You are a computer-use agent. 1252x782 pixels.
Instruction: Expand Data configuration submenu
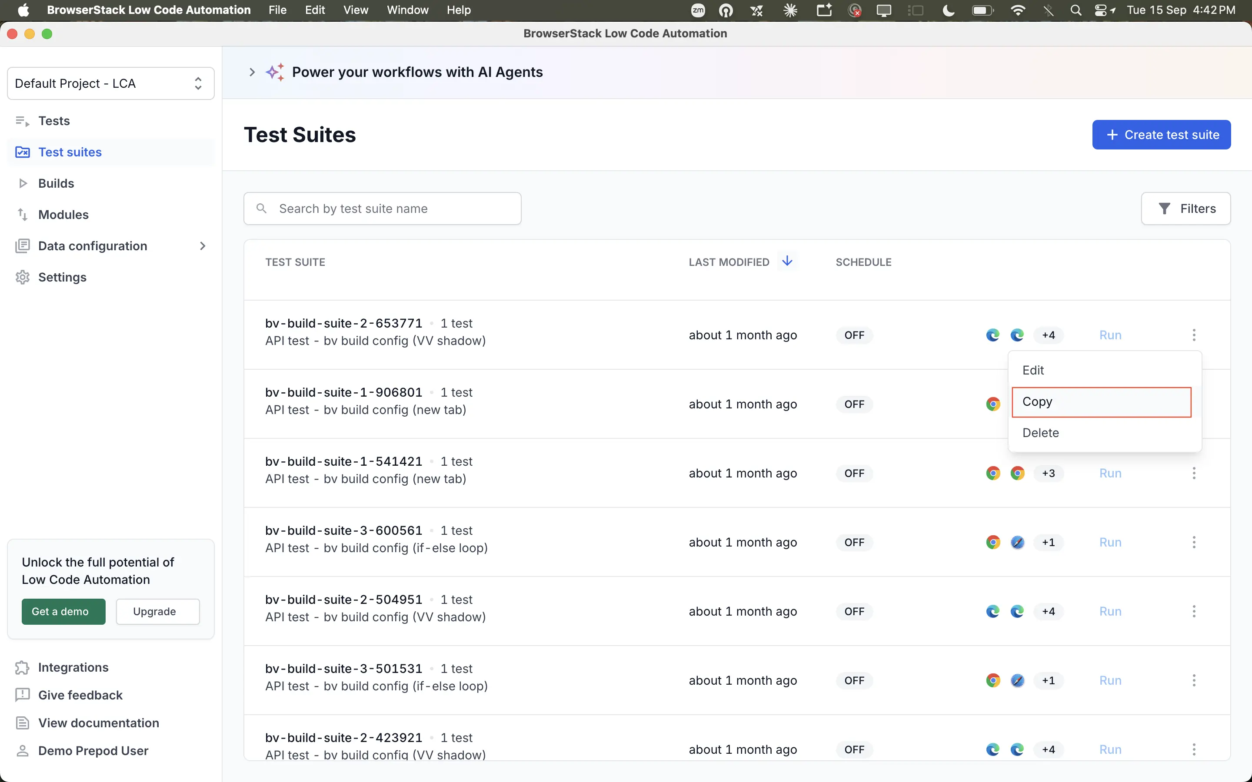point(203,246)
